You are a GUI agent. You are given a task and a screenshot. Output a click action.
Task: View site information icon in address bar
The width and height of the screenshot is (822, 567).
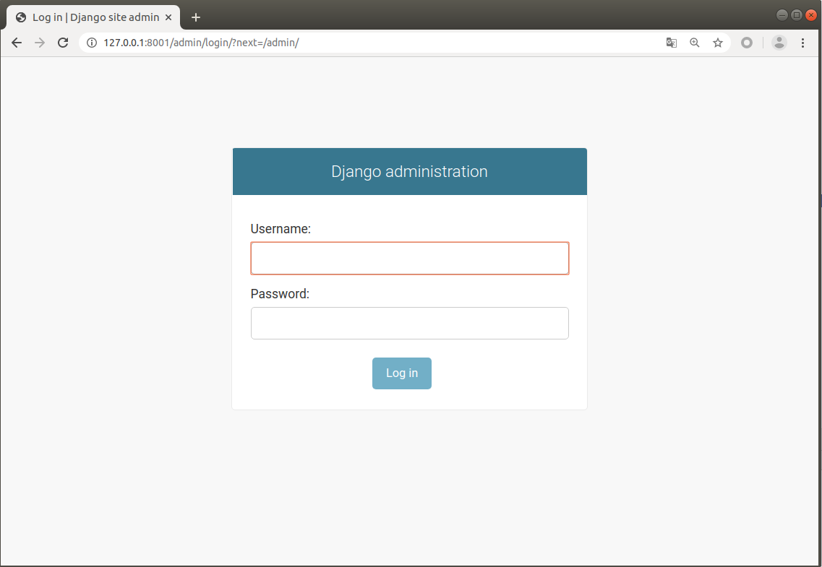tap(92, 43)
